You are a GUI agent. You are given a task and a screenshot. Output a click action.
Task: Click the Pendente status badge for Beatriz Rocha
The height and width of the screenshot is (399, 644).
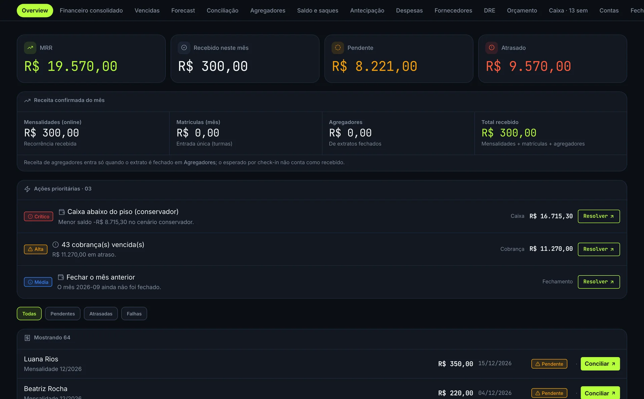(x=549, y=393)
